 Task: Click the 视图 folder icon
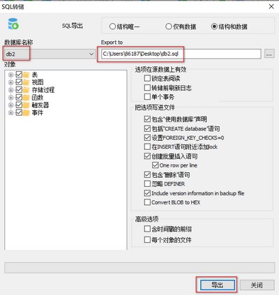tap(27, 82)
